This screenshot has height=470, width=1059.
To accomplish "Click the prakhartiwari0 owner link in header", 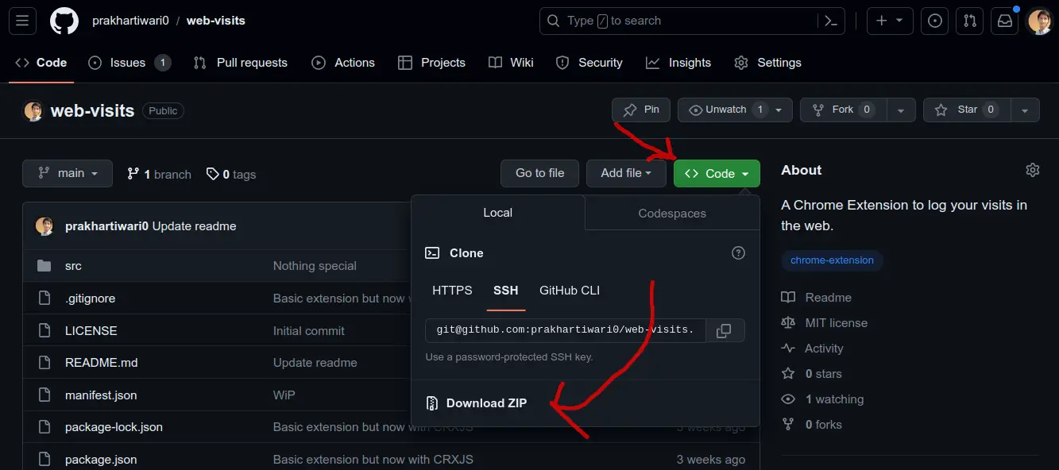I will tap(130, 21).
